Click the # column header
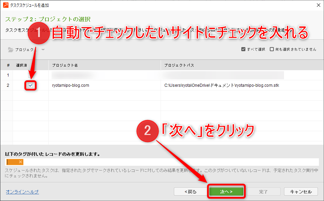This screenshot has width=324, height=201. pyautogui.click(x=8, y=65)
